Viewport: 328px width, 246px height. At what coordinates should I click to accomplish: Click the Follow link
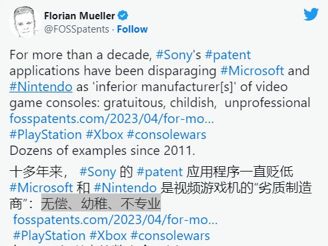click(x=132, y=29)
